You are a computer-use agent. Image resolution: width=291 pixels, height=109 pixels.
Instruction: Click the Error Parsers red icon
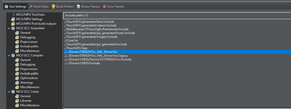104,7
